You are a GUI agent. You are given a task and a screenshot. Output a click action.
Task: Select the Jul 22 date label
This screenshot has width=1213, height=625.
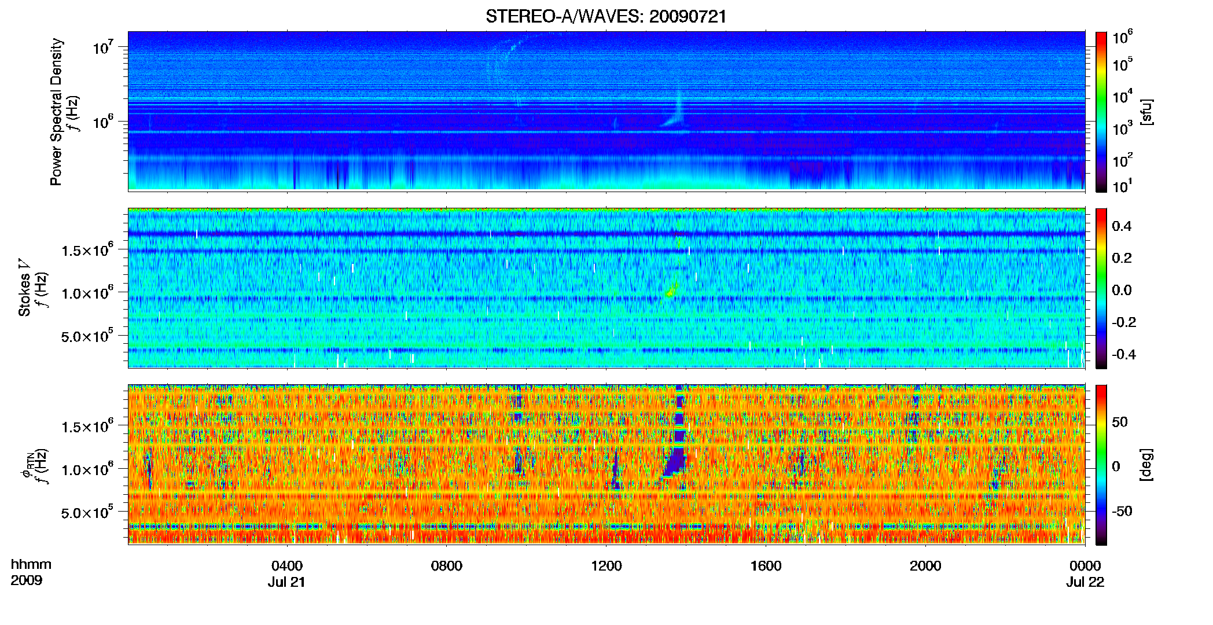coord(1085,582)
